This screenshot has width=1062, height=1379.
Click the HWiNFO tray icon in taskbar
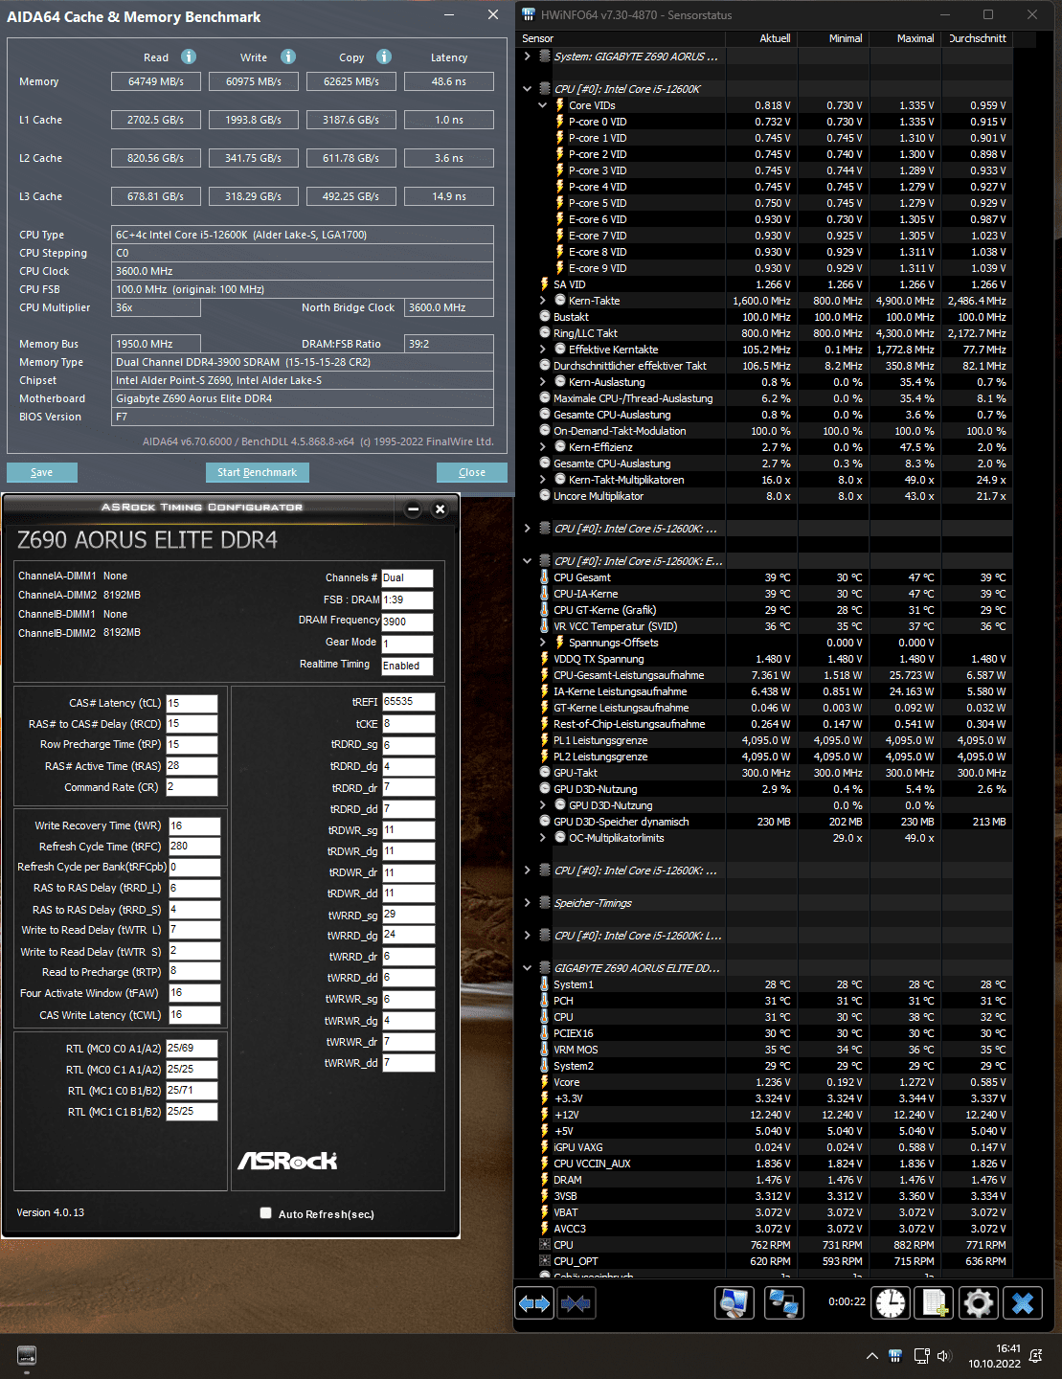895,1356
